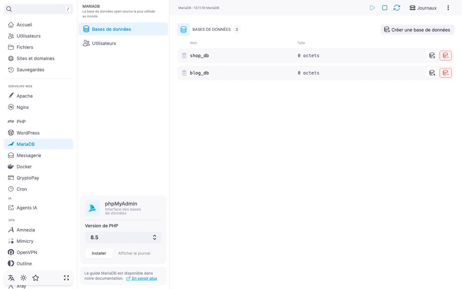Open the Nginx page
Screen dimensions: 462x289
(x=38, y=107)
